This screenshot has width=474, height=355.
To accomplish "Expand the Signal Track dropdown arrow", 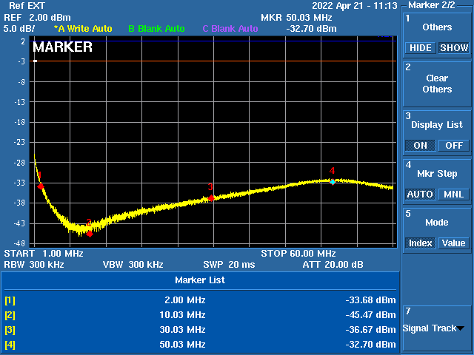I will coord(461,328).
